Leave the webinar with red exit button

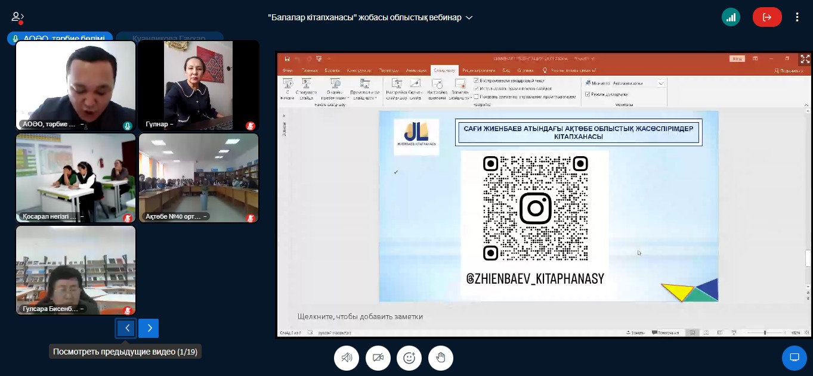point(766,17)
